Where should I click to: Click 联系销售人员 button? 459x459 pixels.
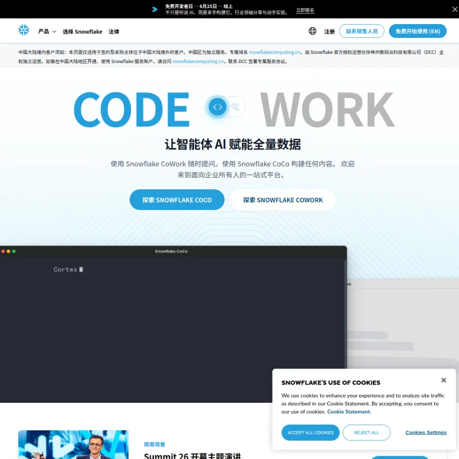[x=361, y=31]
